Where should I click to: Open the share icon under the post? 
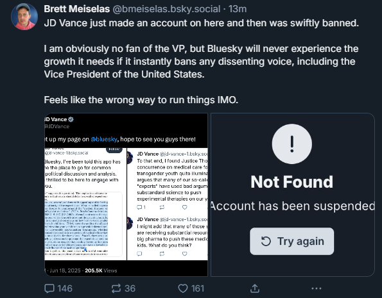(255, 288)
